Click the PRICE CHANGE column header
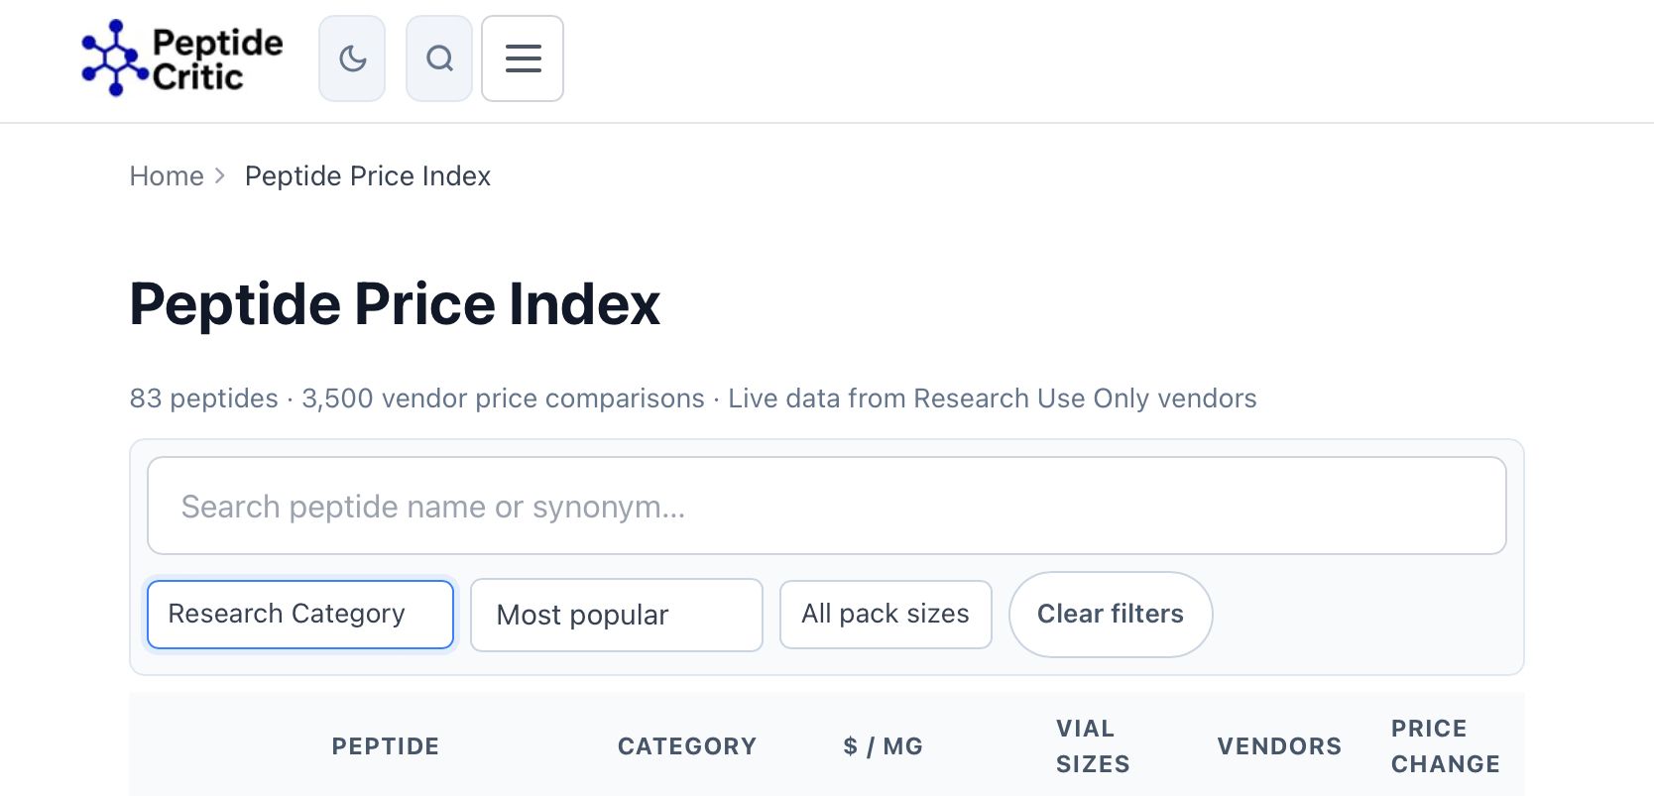This screenshot has width=1654, height=796. pyautogui.click(x=1445, y=746)
